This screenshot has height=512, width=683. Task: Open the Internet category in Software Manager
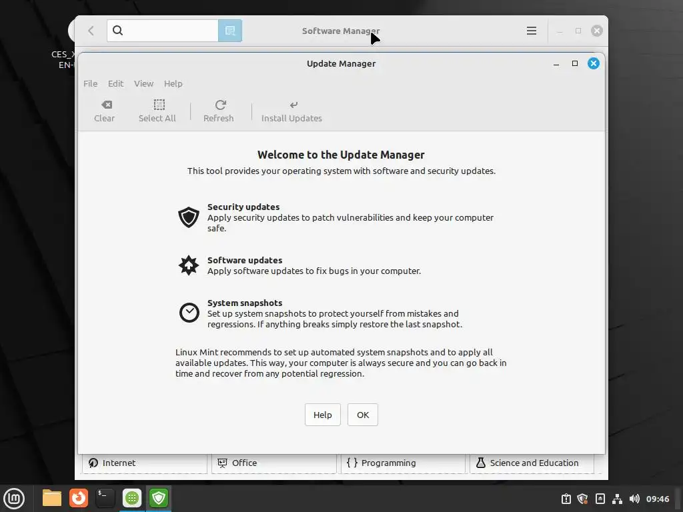click(x=145, y=463)
